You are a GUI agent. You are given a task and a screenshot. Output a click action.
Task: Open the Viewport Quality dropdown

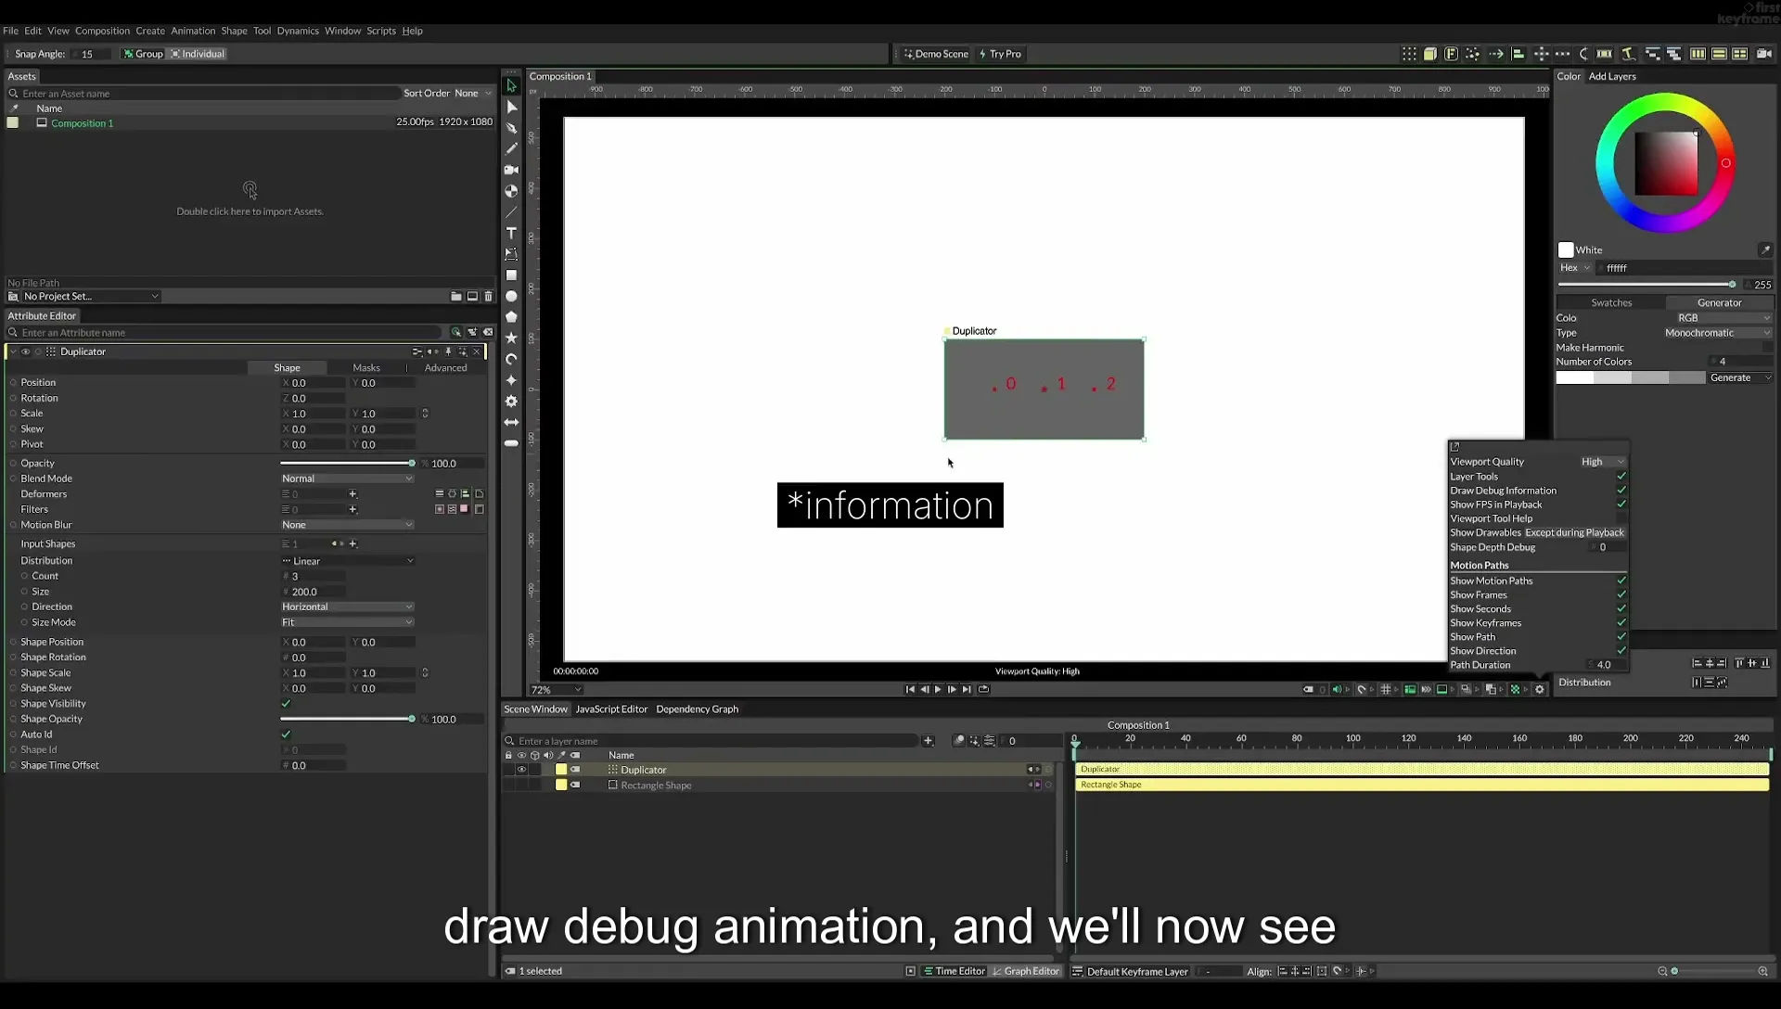tap(1603, 462)
